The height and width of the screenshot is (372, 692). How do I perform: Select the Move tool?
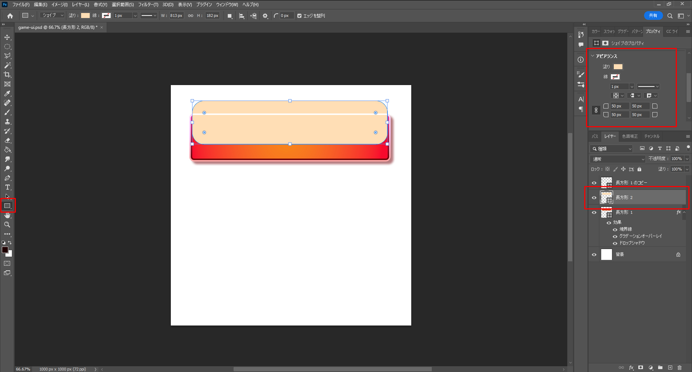click(x=7, y=37)
